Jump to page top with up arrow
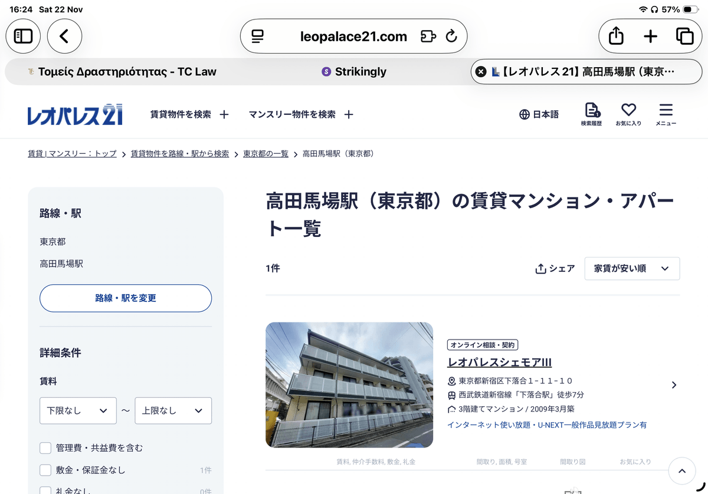This screenshot has width=708, height=494. (683, 471)
